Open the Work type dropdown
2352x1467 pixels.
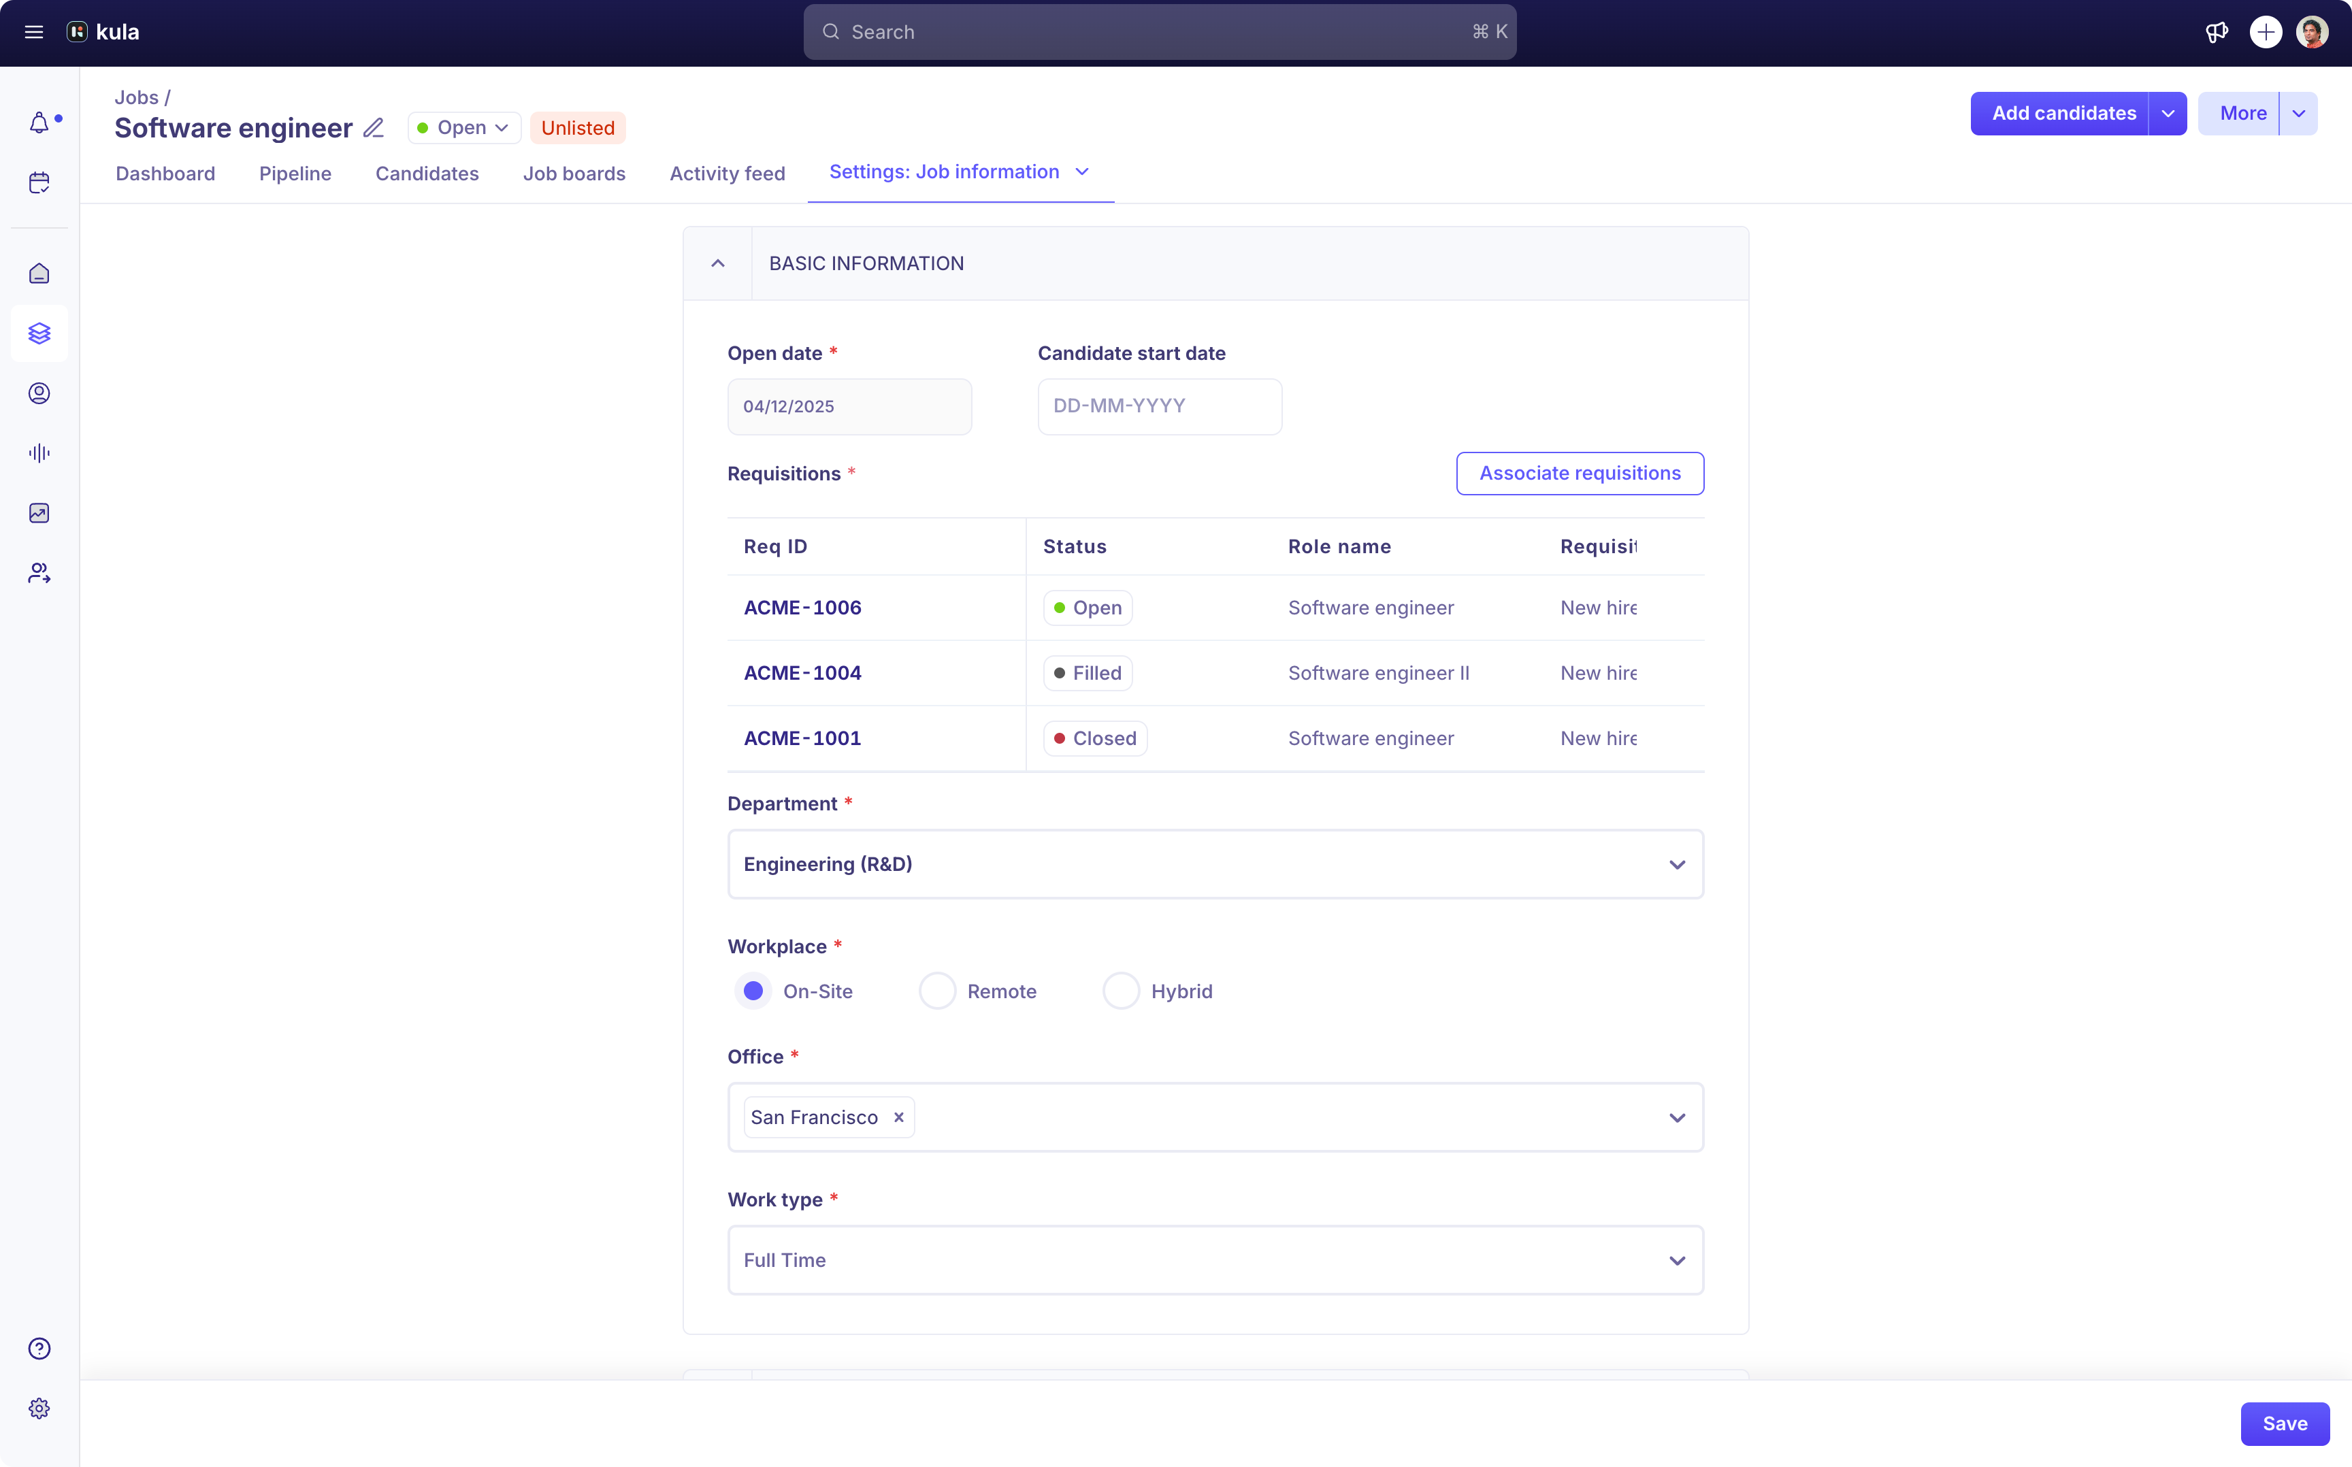(1215, 1259)
